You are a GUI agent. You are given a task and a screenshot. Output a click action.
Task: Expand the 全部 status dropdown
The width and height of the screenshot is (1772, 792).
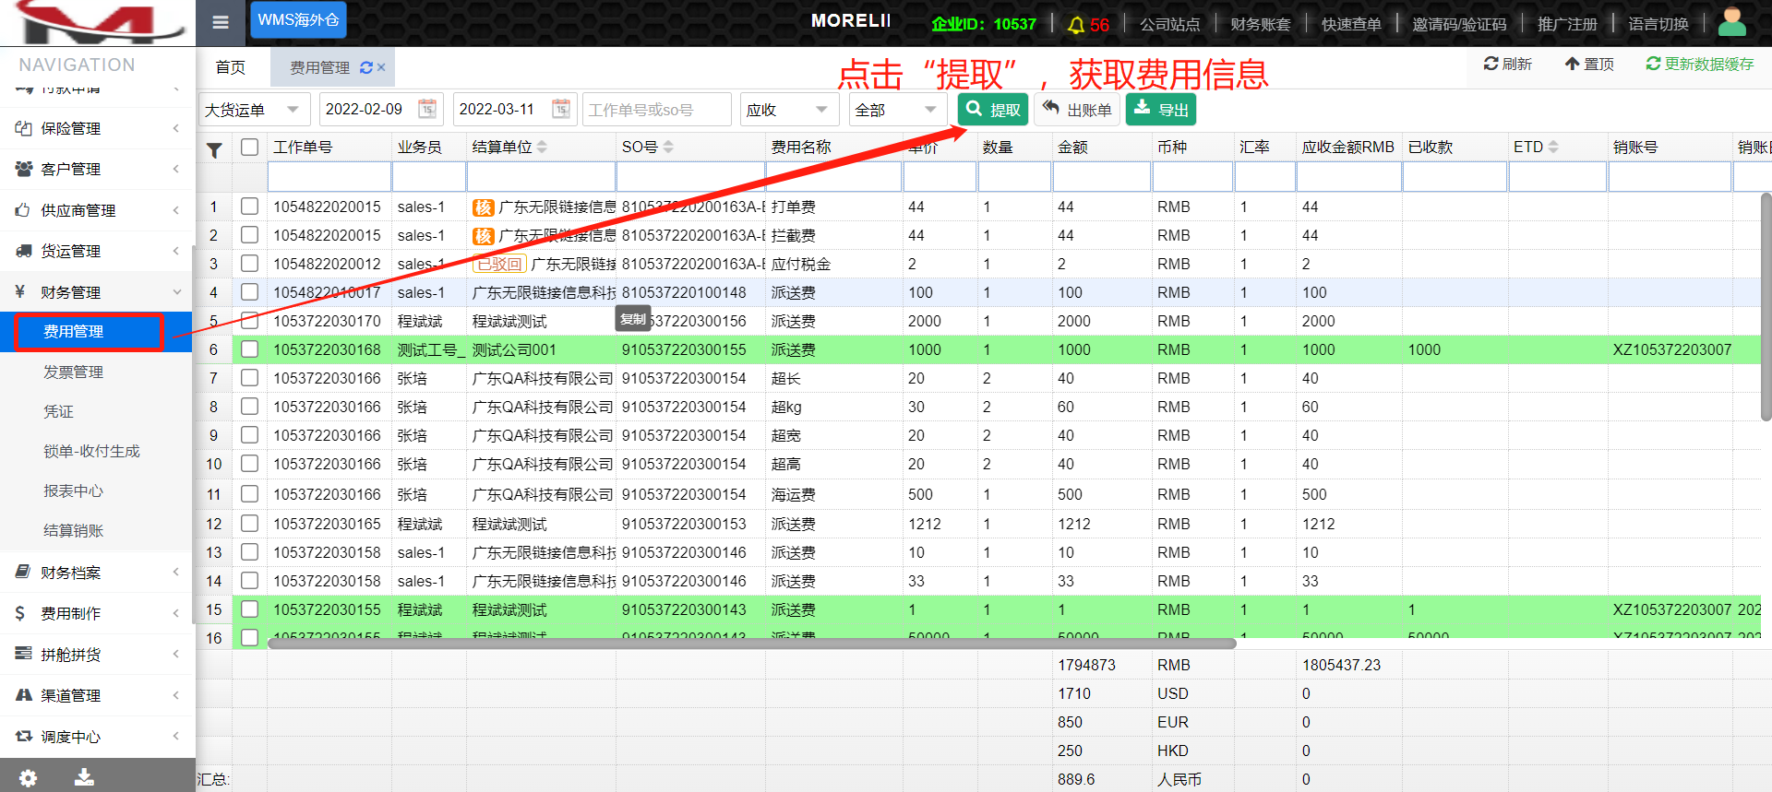click(895, 110)
